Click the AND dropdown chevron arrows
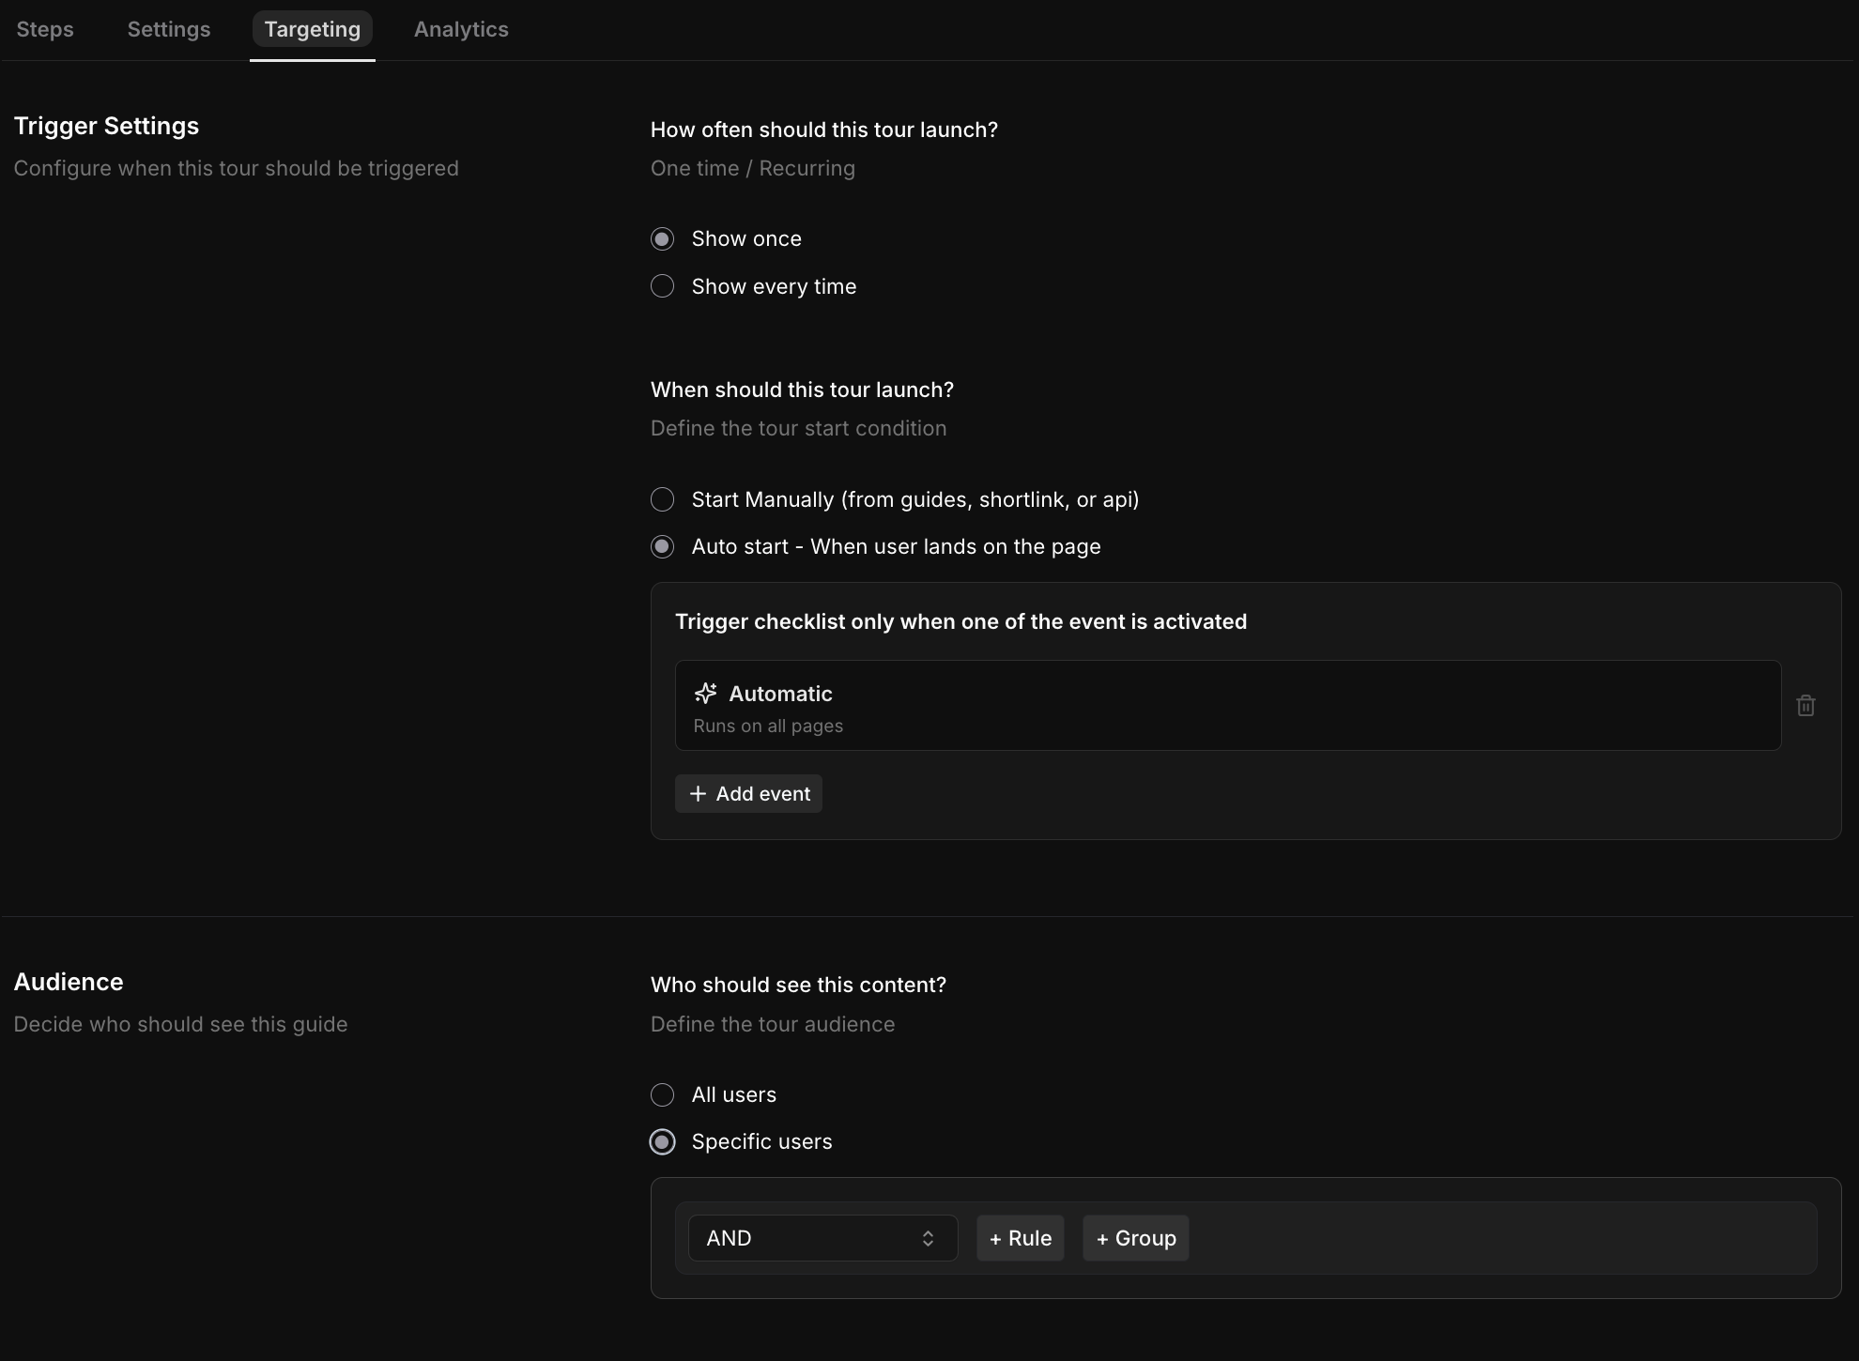 (x=928, y=1238)
